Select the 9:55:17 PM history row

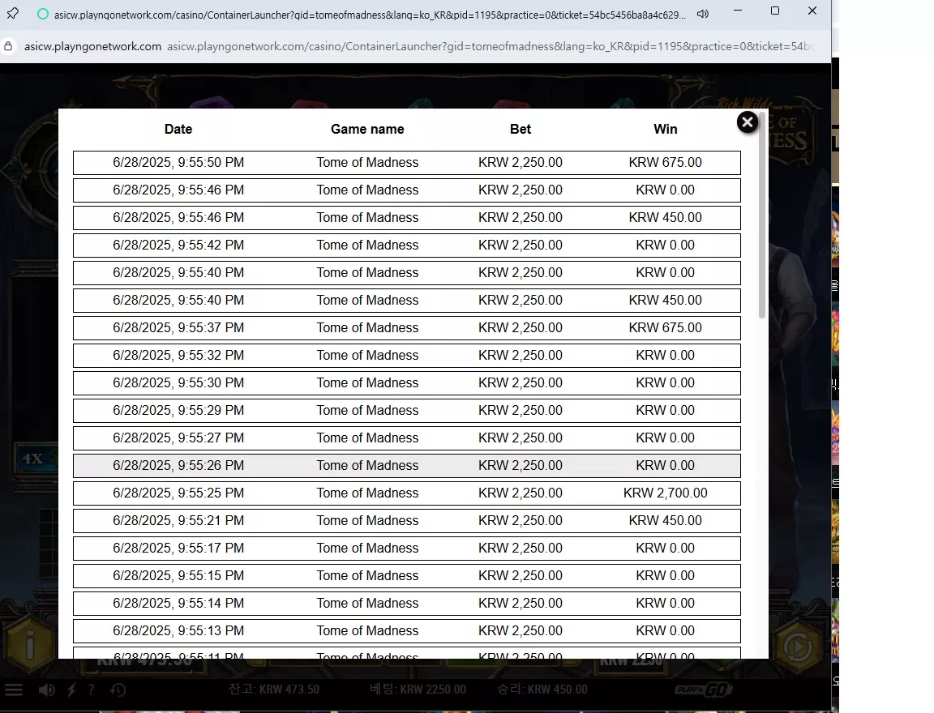tap(407, 549)
